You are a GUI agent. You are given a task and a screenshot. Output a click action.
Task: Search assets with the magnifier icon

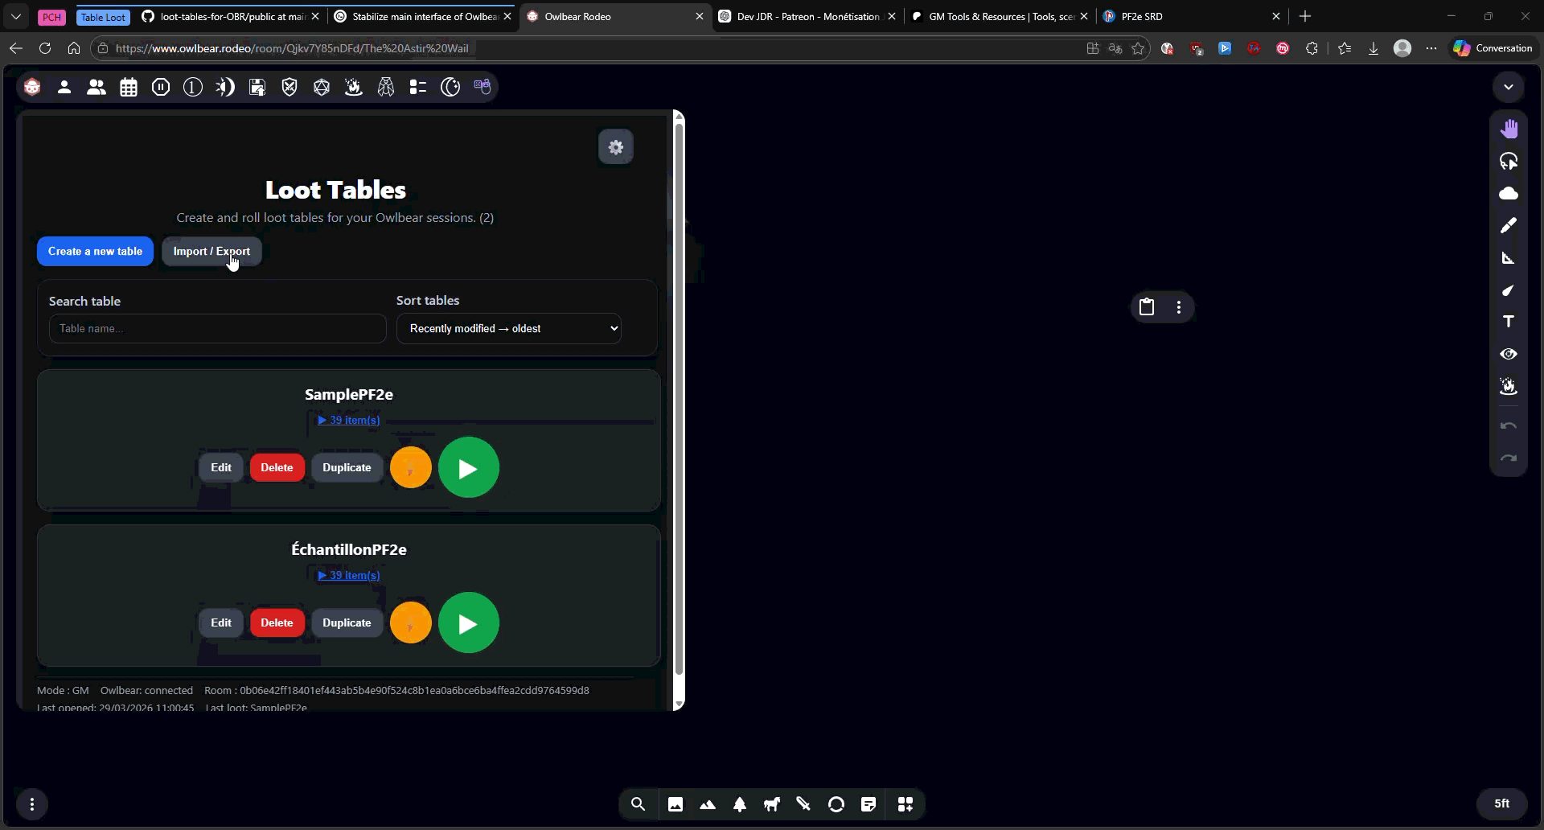(639, 804)
